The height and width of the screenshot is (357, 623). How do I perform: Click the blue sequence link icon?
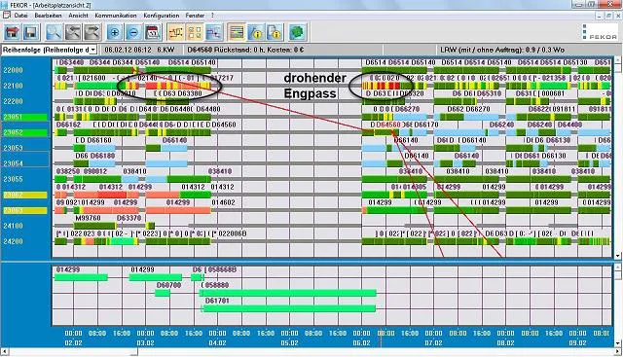(214, 32)
